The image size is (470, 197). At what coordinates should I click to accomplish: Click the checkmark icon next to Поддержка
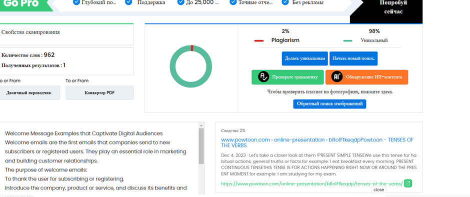click(x=128, y=2)
